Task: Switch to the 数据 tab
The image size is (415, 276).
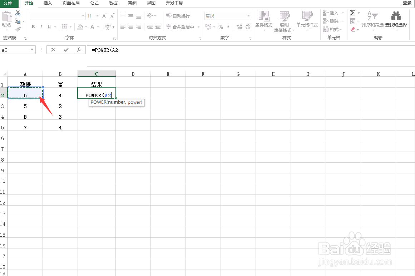Action: click(113, 3)
